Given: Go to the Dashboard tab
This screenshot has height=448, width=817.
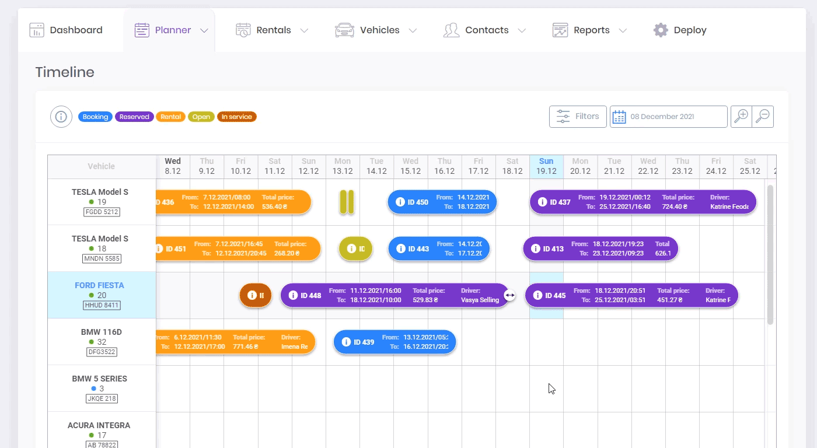Looking at the screenshot, I should point(66,30).
